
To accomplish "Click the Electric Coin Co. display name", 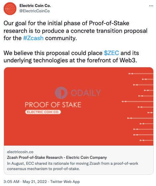I will coord(35,6).
